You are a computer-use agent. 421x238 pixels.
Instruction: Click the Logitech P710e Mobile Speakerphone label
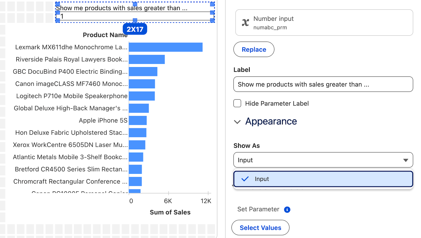[x=72, y=96]
